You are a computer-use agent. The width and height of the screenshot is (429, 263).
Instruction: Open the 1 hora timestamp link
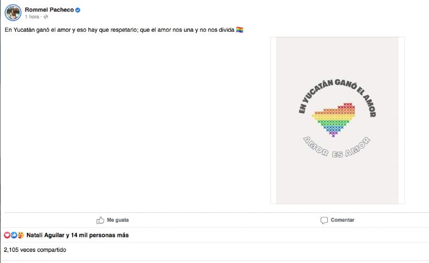pyautogui.click(x=32, y=17)
